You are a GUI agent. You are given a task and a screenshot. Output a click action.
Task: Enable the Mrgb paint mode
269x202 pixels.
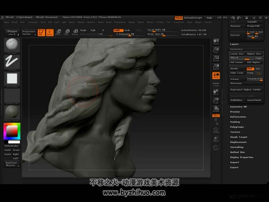pos(83,30)
